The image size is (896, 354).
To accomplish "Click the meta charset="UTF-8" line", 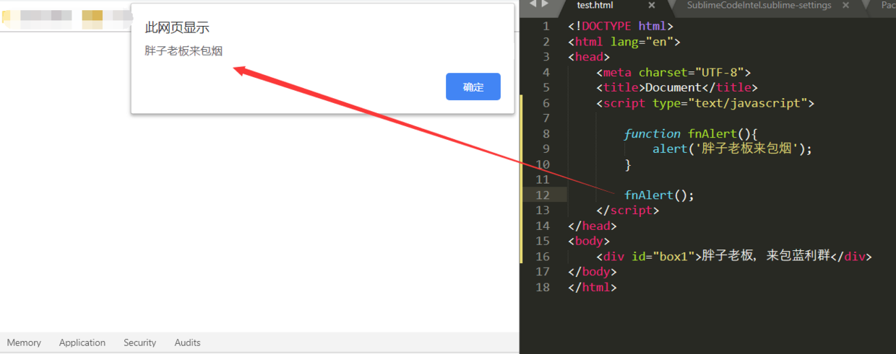I will (x=674, y=73).
